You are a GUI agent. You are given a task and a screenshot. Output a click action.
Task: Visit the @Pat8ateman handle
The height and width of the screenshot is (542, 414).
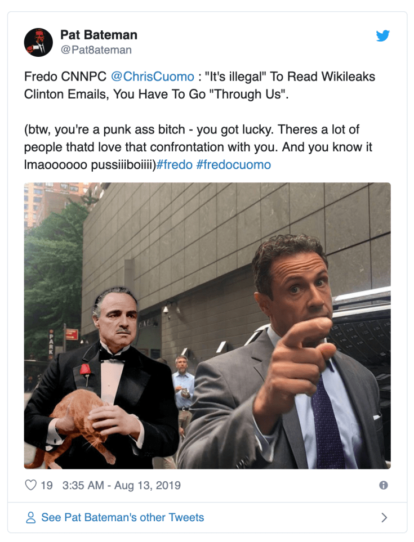tap(96, 50)
